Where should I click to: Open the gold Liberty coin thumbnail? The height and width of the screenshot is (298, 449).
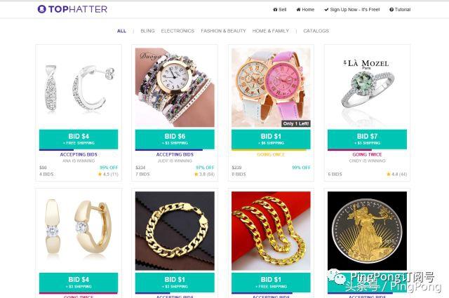367,231
